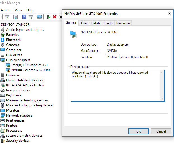The height and width of the screenshot is (144, 174).
Task: Open the View menu
Action: click(18, 10)
